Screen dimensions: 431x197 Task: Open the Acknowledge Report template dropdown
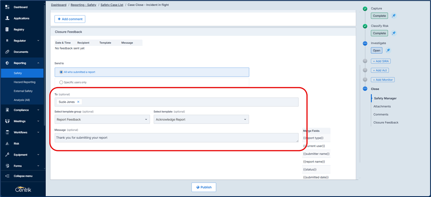(x=201, y=120)
